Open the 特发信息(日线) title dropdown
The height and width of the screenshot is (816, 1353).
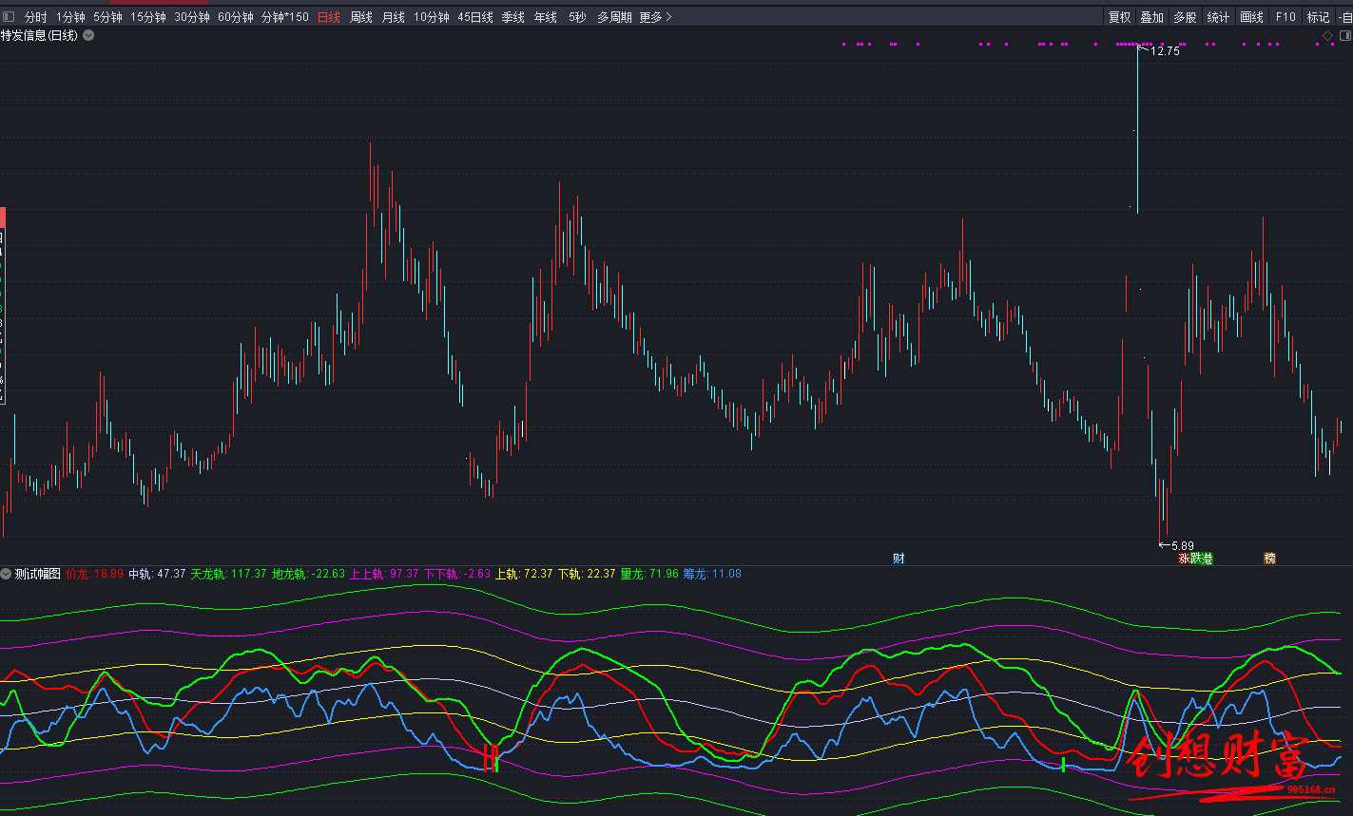click(88, 35)
